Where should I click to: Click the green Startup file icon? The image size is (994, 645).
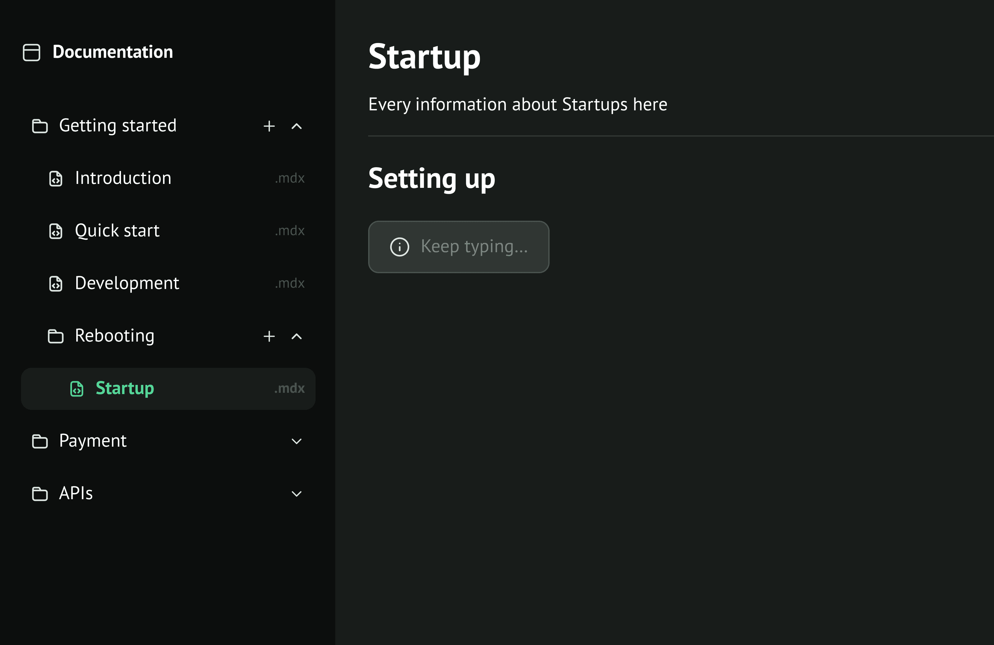coord(77,389)
